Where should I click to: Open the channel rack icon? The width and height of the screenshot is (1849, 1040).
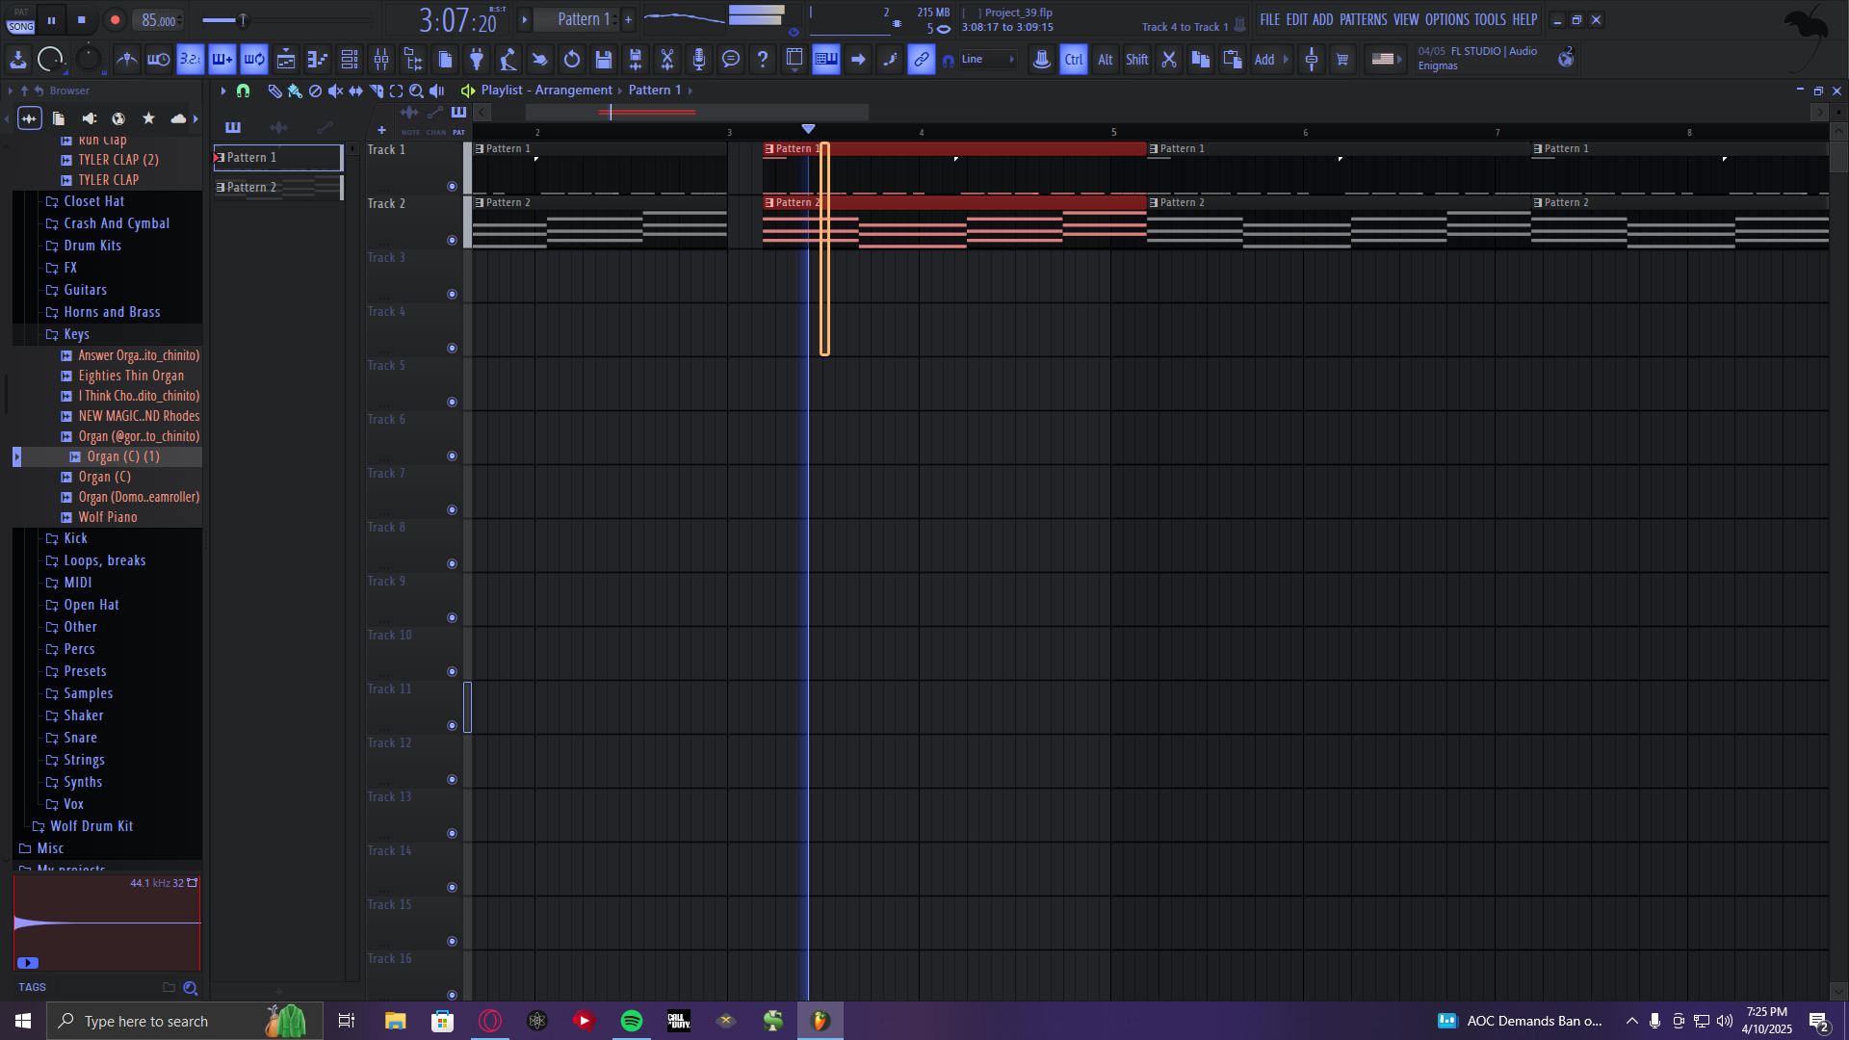350,60
